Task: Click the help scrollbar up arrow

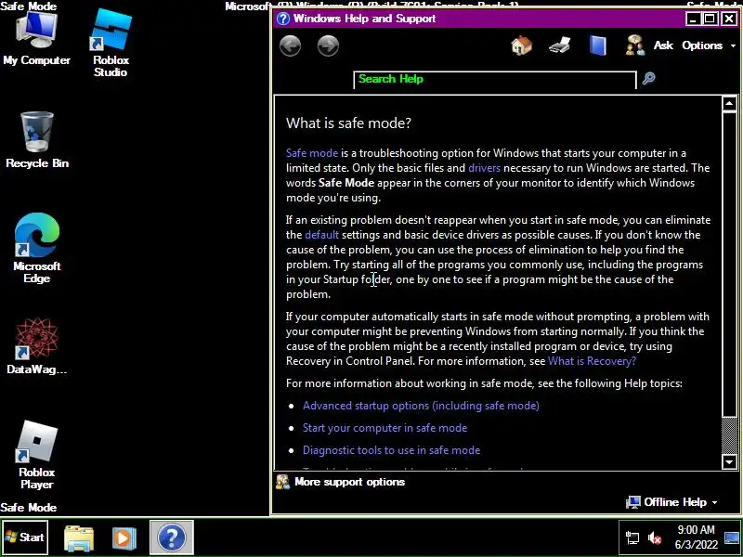Action: coord(729,103)
